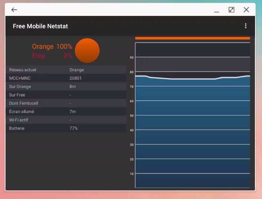Screen dimensions: 262x199
Task: Click the 7m Écran allumé value
Action: pos(72,112)
